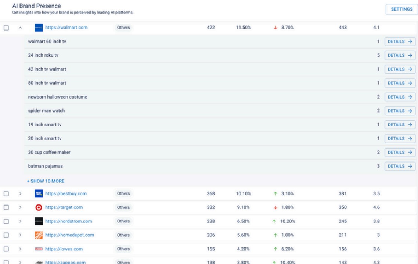Screen dimensions: 418x264
Task: Click the Others tag on lowes.com row
Action: tap(123, 249)
